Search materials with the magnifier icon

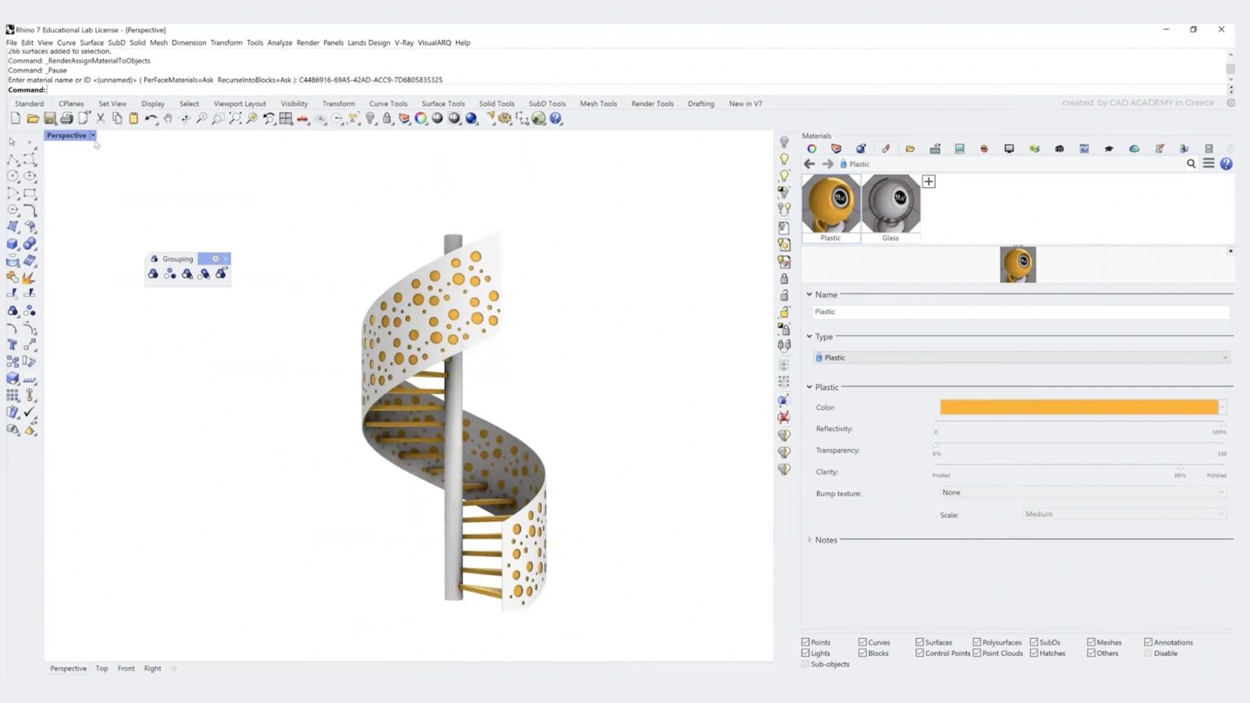coord(1191,164)
